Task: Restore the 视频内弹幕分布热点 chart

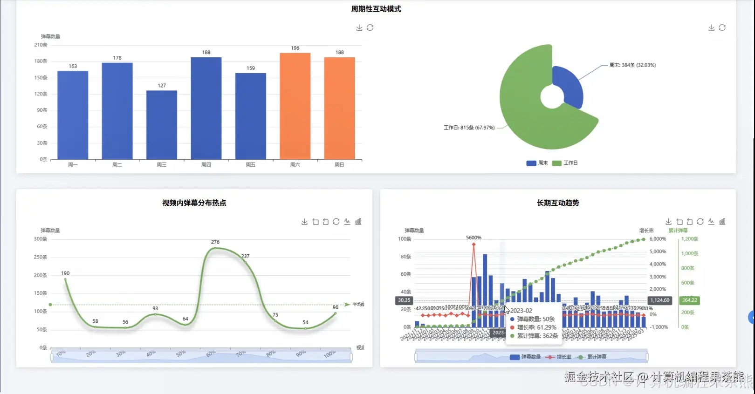Action: tap(336, 222)
